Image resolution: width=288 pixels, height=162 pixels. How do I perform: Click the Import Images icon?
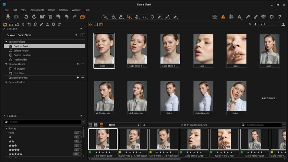pyautogui.click(x=8, y=16)
